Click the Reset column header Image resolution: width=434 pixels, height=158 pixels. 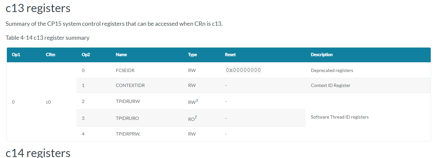230,55
